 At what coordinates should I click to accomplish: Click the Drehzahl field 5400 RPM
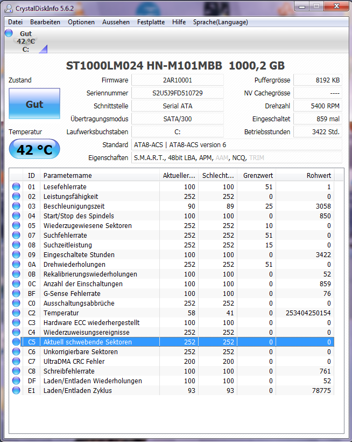click(x=318, y=106)
